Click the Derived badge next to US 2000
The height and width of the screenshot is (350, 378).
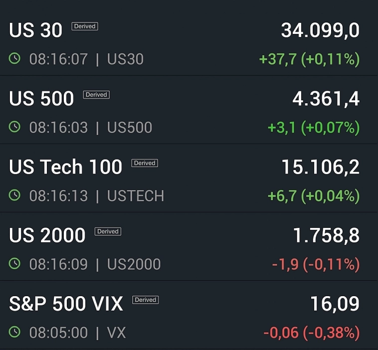click(108, 231)
